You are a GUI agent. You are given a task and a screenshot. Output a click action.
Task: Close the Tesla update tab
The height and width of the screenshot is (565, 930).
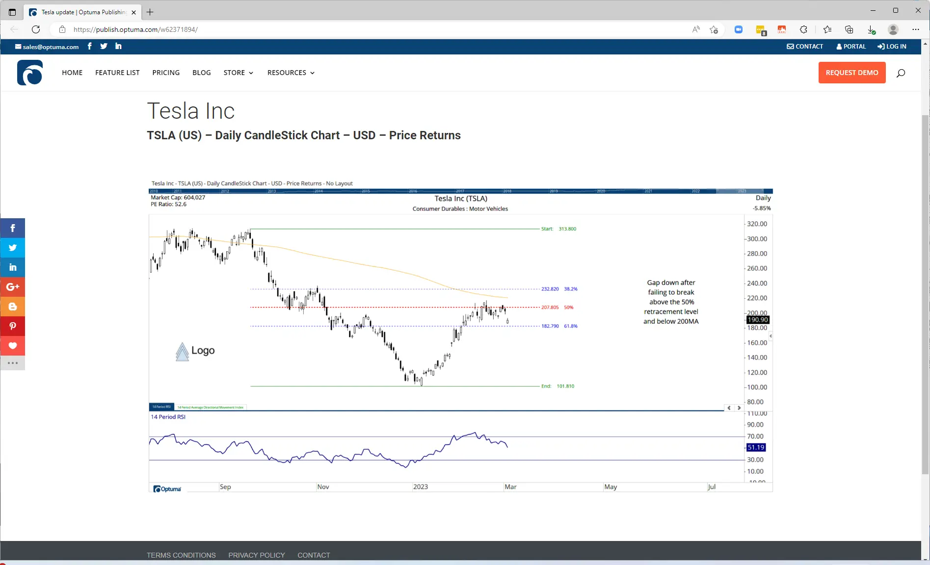pos(134,12)
